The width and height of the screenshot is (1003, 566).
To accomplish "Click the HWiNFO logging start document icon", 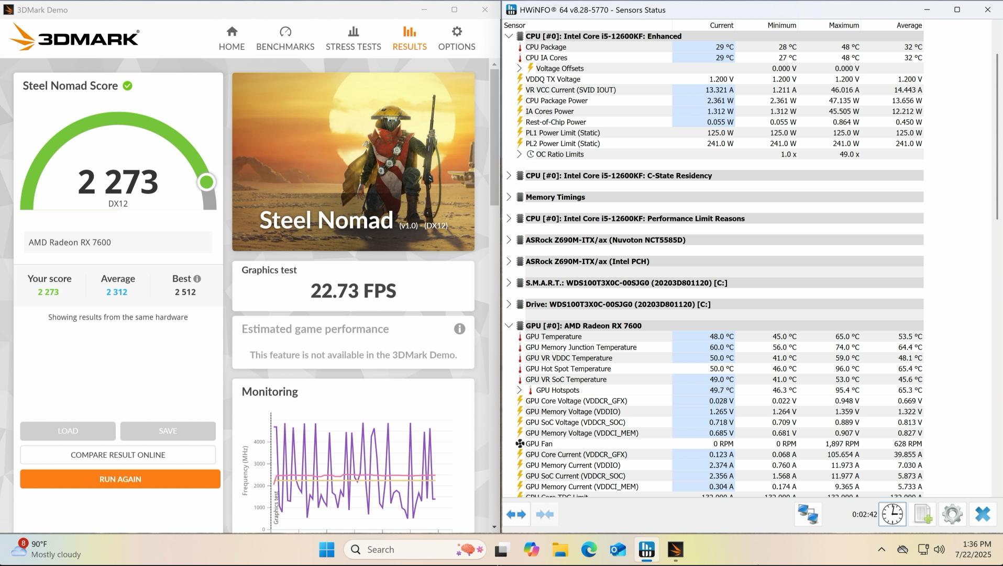I will 923,514.
